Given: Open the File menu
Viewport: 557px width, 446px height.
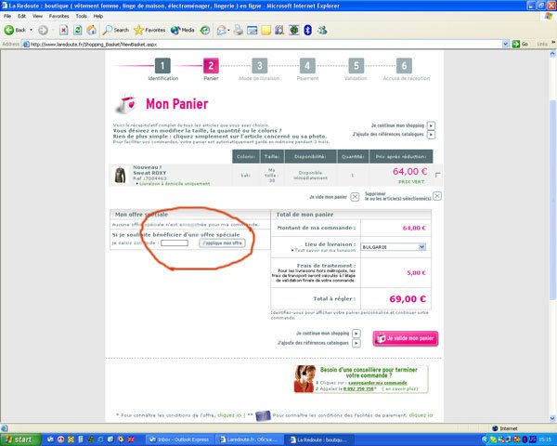Looking at the screenshot, I should coord(8,16).
